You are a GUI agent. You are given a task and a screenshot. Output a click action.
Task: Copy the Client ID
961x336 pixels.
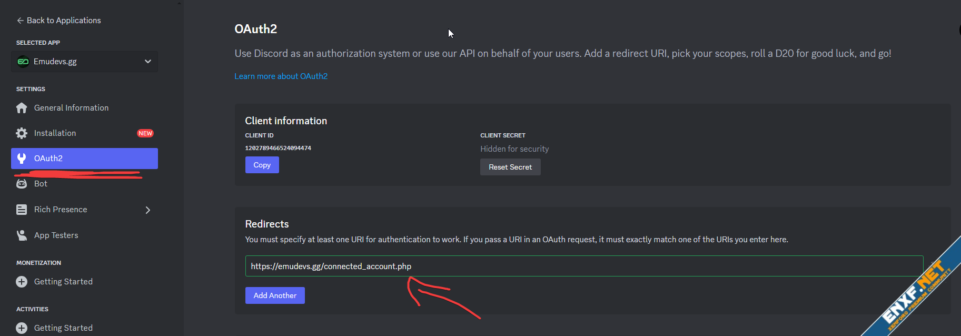pyautogui.click(x=262, y=165)
